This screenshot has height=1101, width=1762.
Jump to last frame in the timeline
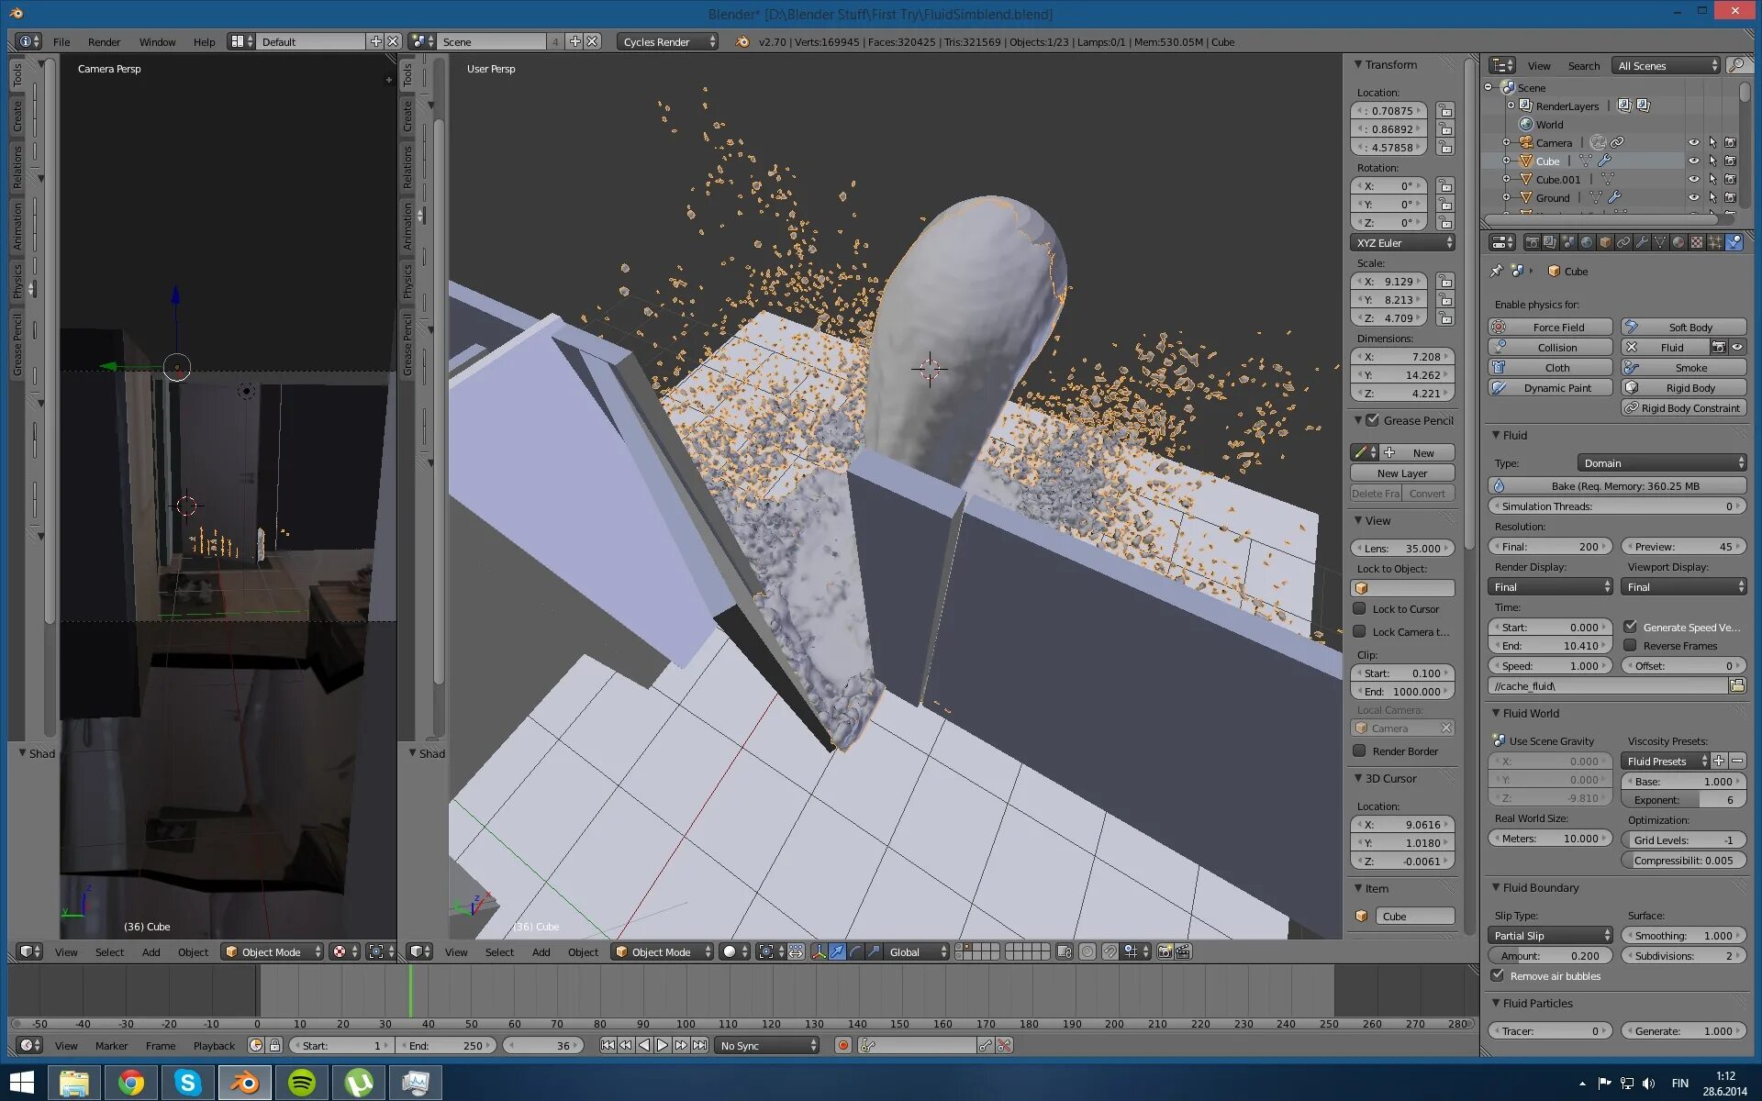click(700, 1045)
